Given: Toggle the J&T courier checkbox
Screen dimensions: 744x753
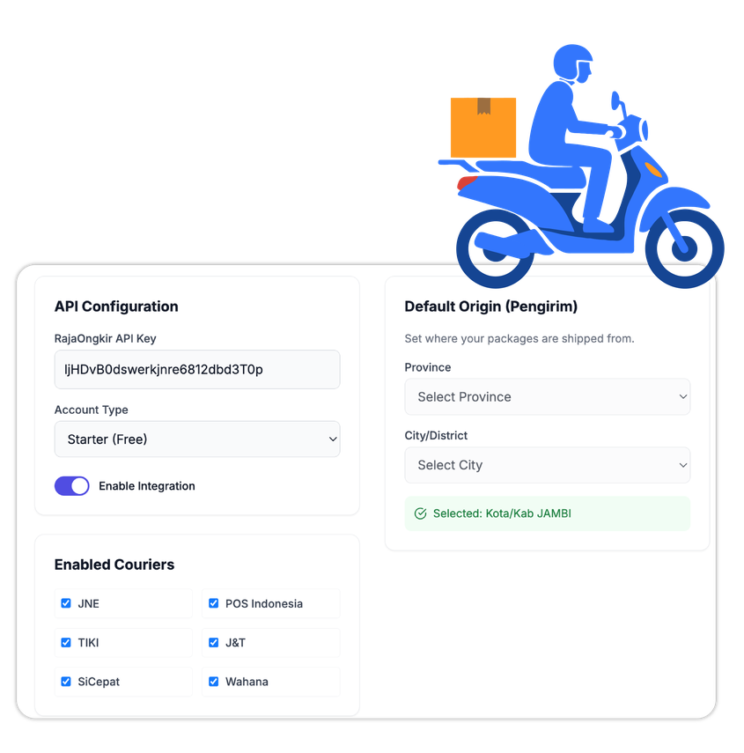Looking at the screenshot, I should pos(214,643).
